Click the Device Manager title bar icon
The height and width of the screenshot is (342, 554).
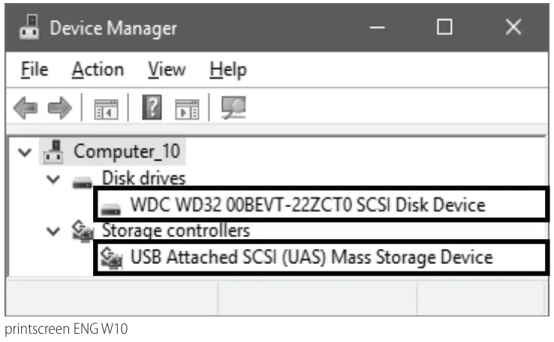pyautogui.click(x=29, y=29)
